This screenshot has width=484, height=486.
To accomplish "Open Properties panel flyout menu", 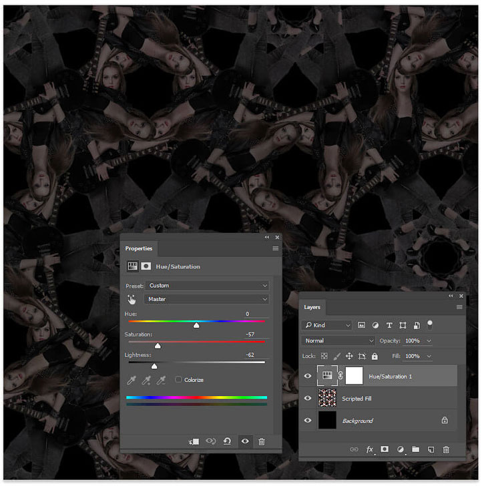I will pos(276,250).
